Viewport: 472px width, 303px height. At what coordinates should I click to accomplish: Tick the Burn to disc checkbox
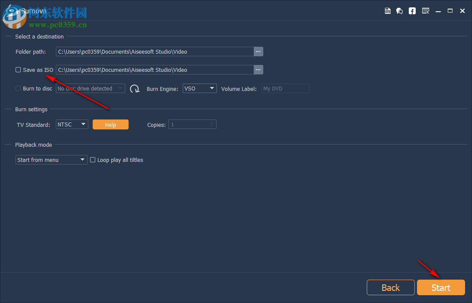click(18, 88)
